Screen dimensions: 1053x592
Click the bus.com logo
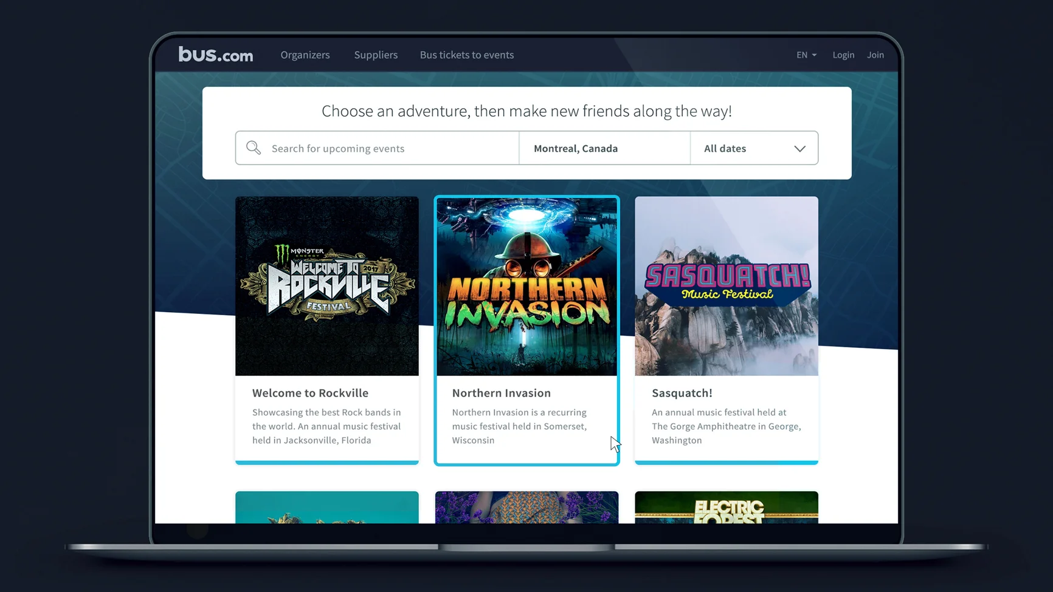click(x=216, y=55)
